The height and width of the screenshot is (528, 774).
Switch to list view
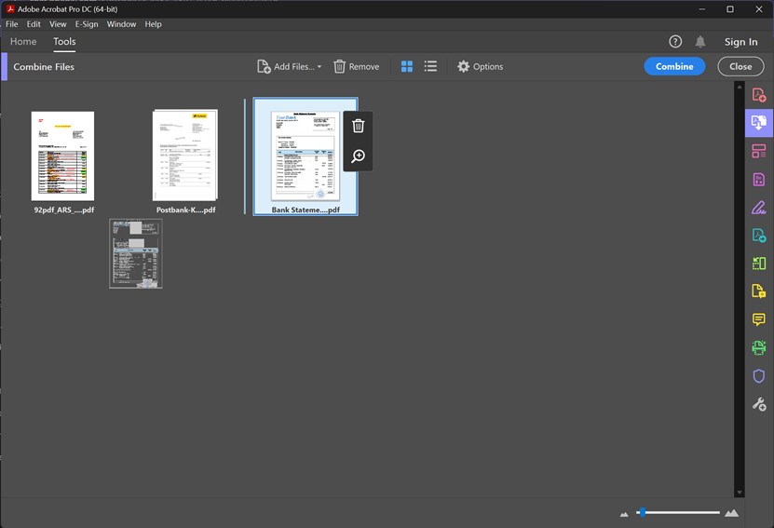[x=430, y=67]
